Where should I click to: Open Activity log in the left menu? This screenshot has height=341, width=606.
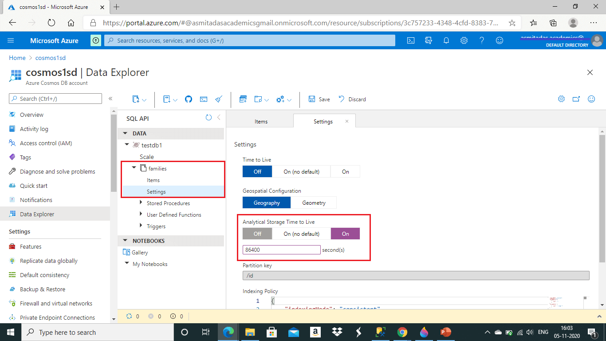pos(34,129)
